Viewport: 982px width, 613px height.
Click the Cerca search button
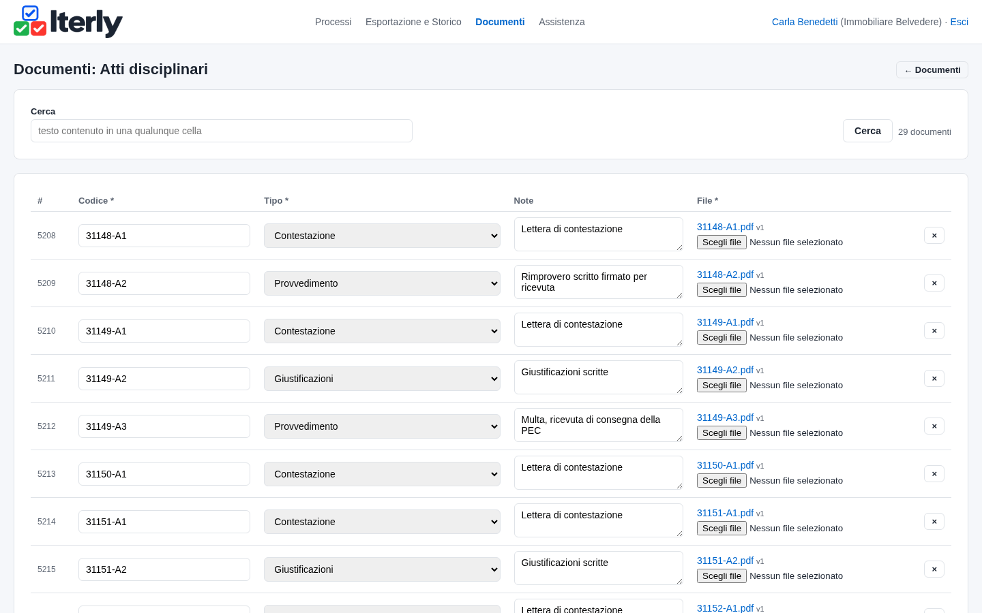coord(867,131)
